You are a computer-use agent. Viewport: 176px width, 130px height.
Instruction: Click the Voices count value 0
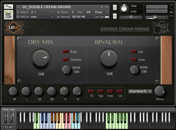tap(73, 12)
